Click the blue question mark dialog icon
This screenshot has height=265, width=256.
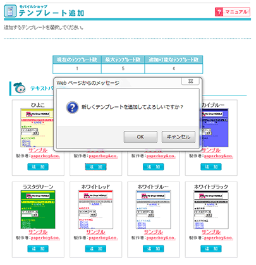pyautogui.click(x=72, y=108)
